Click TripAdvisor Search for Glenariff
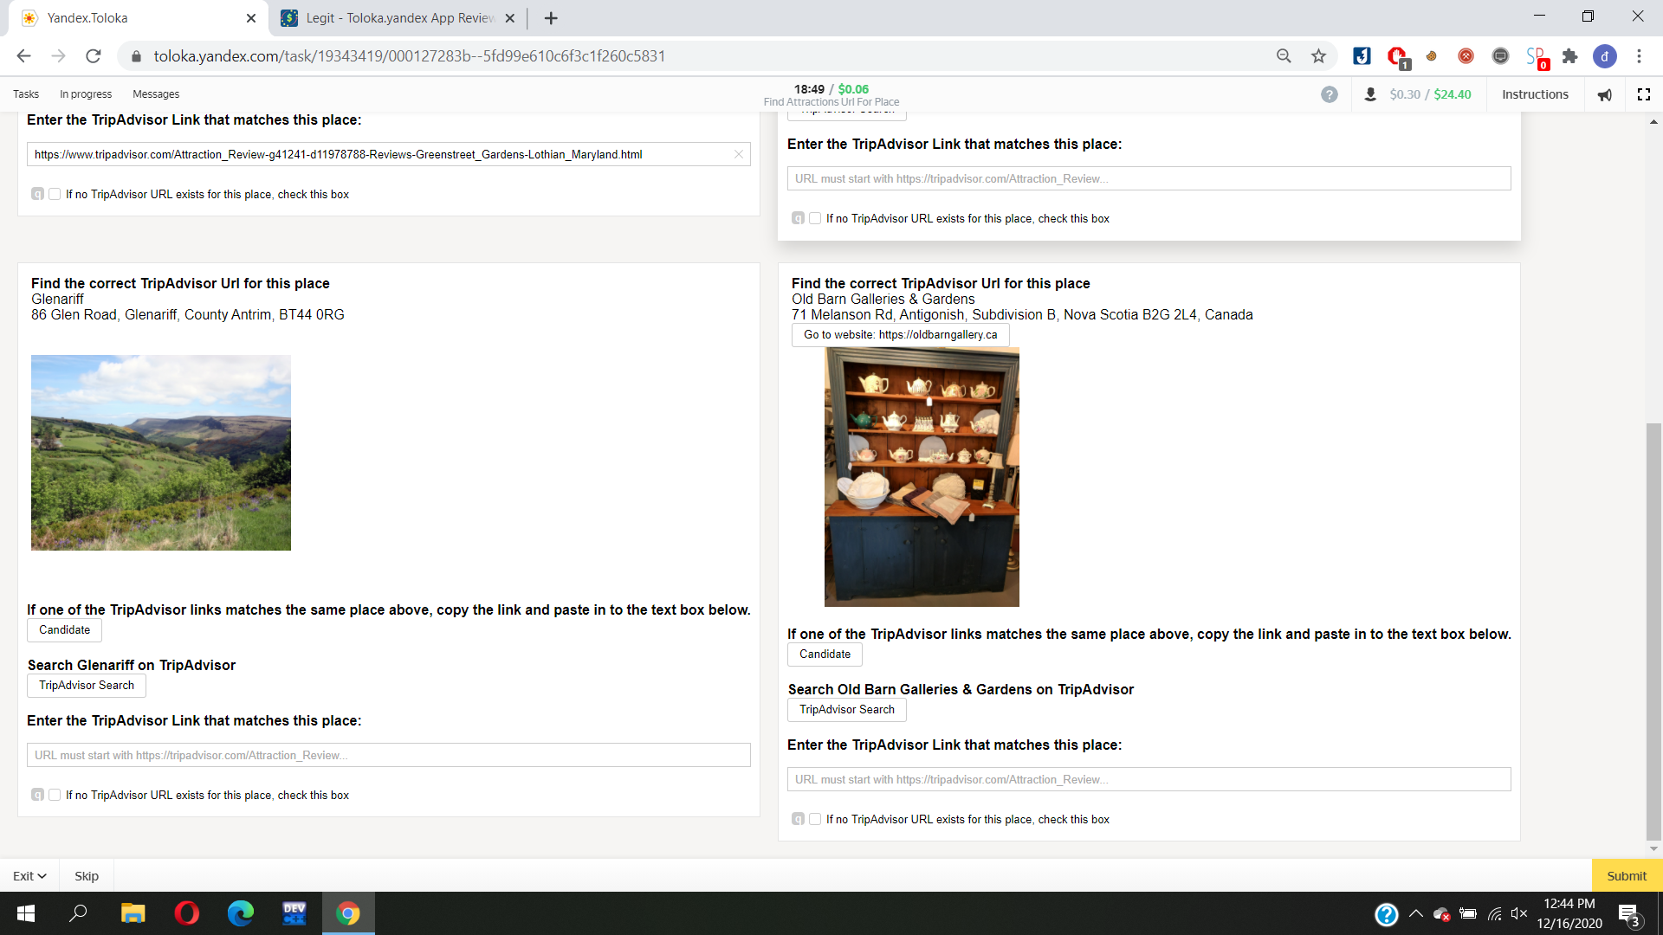The width and height of the screenshot is (1663, 935). tap(87, 685)
